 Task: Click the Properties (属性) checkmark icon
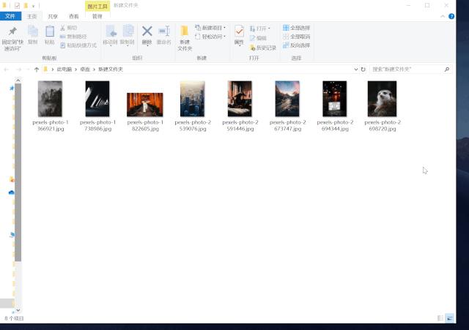click(x=239, y=31)
